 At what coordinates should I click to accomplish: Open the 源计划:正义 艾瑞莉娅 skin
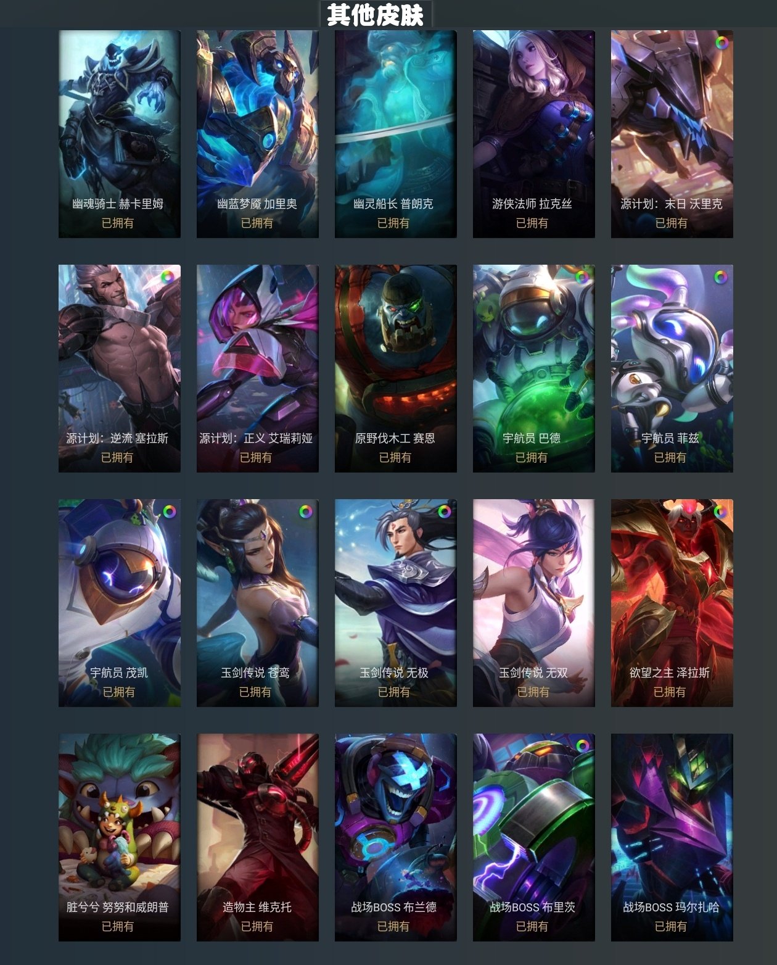[x=258, y=368]
